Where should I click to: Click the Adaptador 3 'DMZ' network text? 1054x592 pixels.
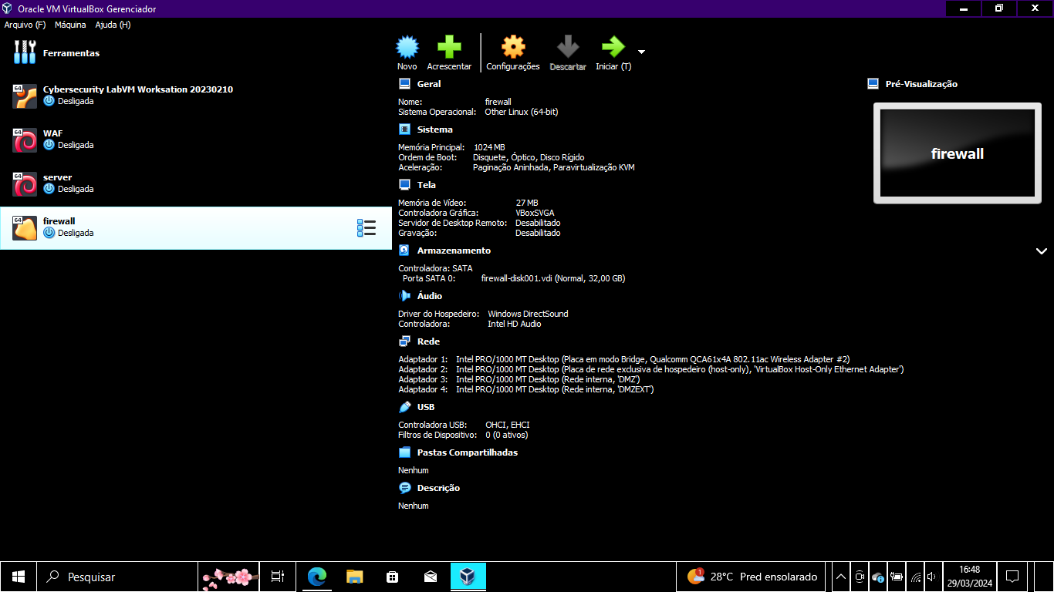548,379
